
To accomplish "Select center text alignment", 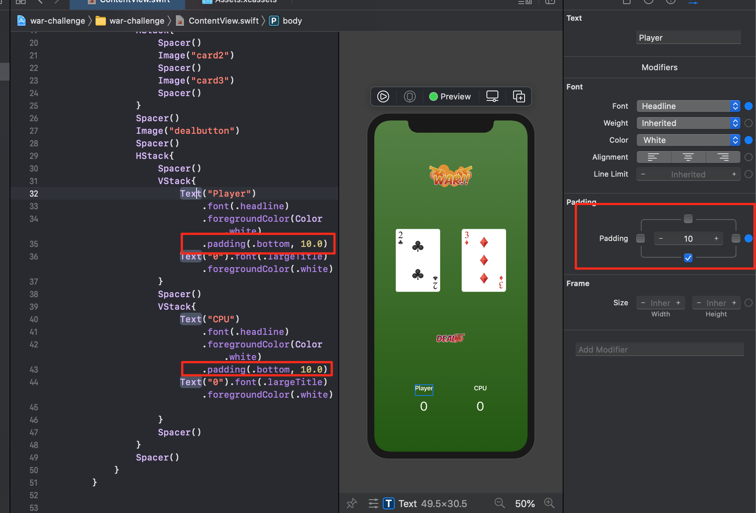I will [x=688, y=157].
